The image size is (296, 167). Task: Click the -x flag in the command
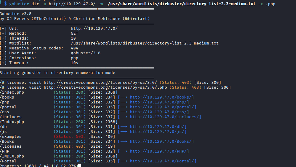pos(261,4)
